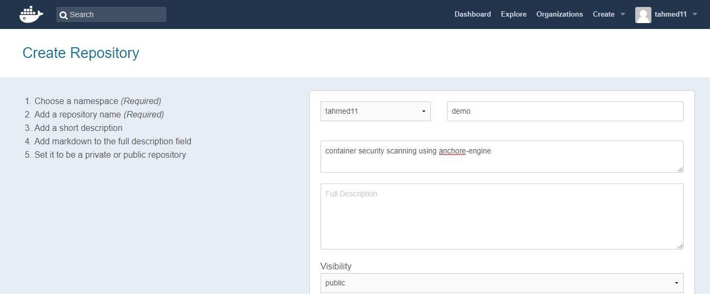
Task: Click the 'Create Repository' heading
Action: (x=81, y=53)
